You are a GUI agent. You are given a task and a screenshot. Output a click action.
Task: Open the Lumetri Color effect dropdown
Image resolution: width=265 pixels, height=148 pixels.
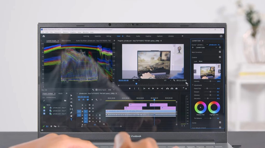click(x=206, y=48)
